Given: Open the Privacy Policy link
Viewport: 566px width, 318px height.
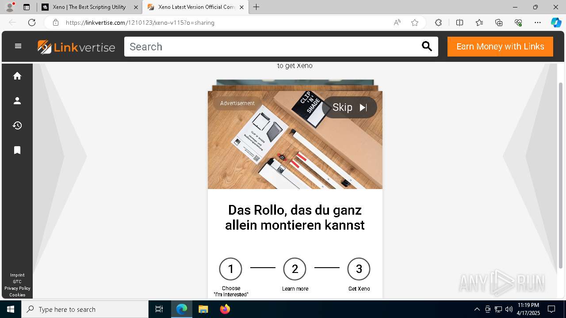Looking at the screenshot, I should click(x=17, y=288).
